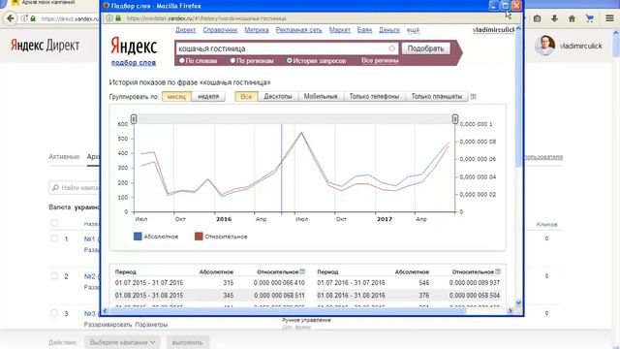Open the Активные campaigns tab
This screenshot has width=620, height=349.
64,157
